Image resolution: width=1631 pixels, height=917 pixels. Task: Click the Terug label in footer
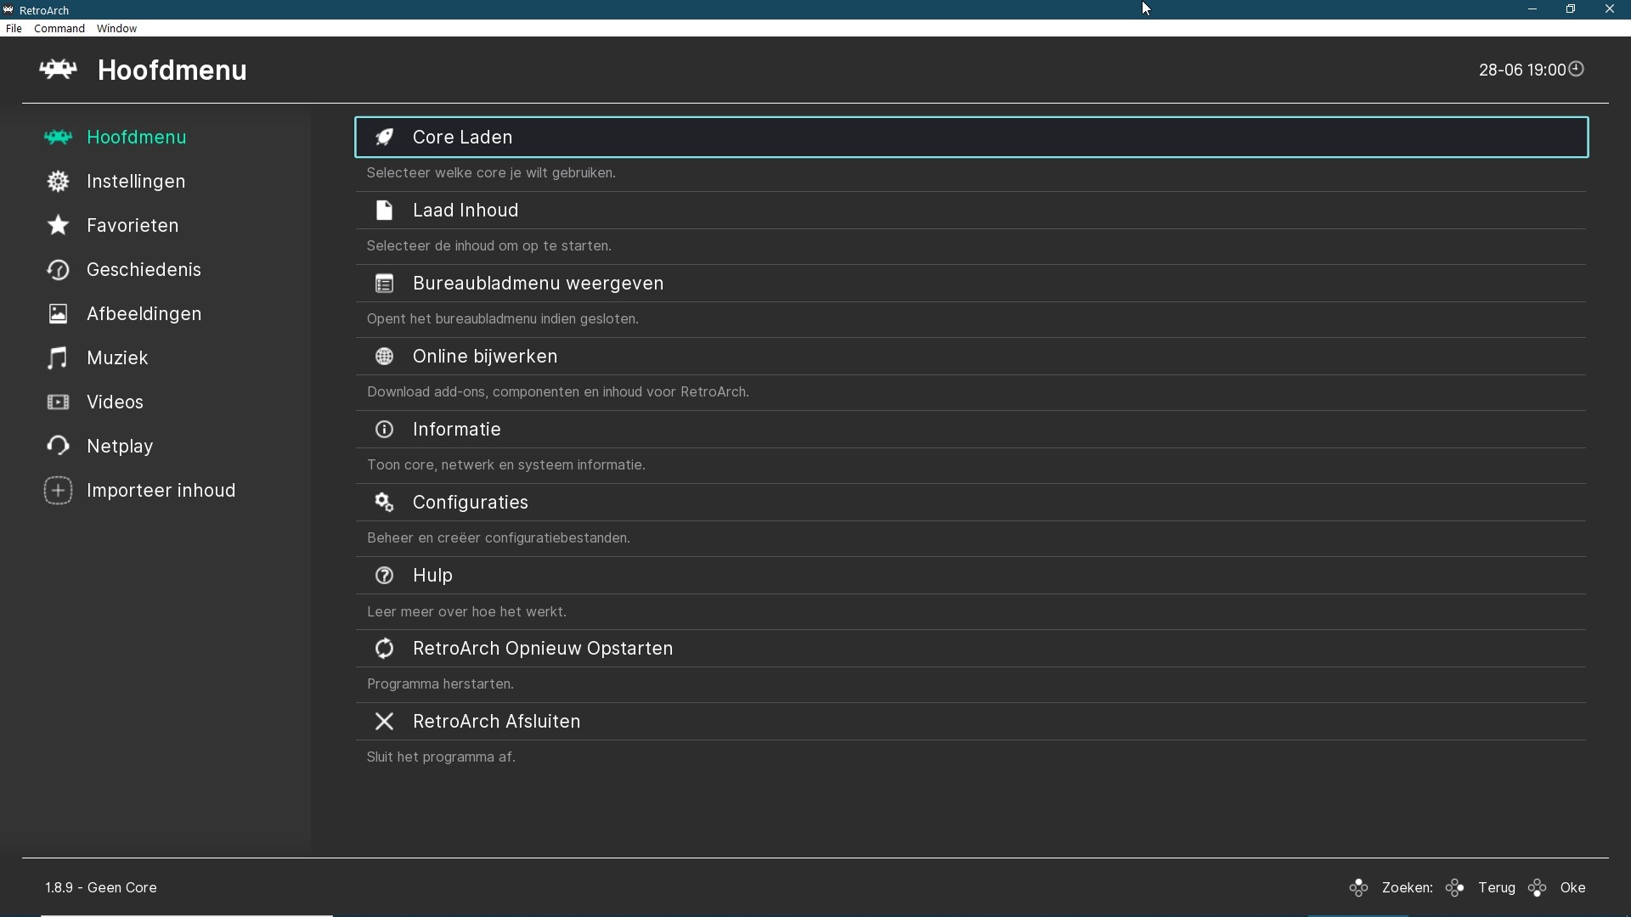[x=1496, y=888]
